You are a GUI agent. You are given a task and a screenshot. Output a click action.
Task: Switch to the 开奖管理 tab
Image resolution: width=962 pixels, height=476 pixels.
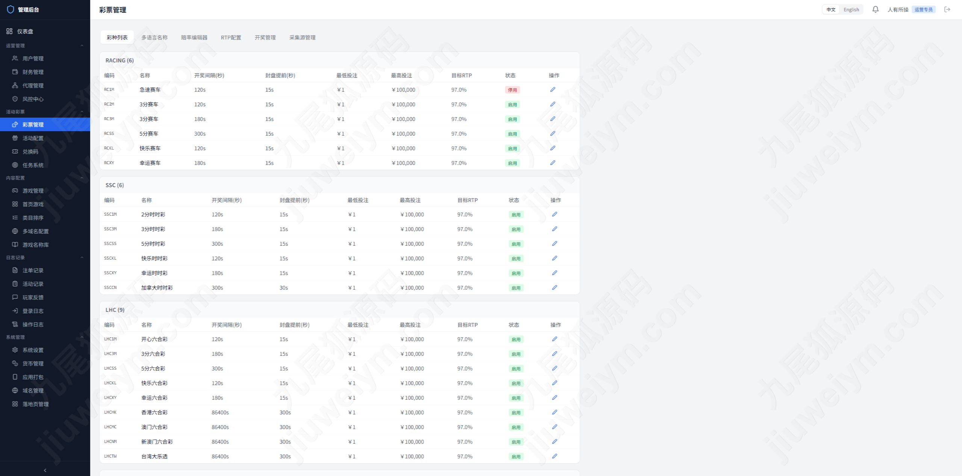click(x=265, y=37)
